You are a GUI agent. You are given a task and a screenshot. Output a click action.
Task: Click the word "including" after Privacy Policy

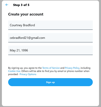(85, 68)
